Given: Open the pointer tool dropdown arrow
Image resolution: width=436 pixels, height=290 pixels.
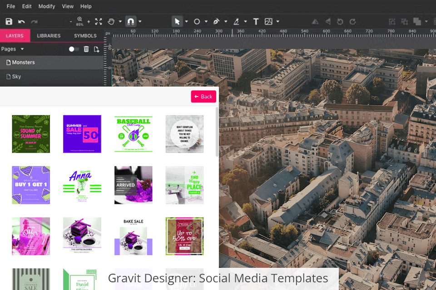Looking at the screenshot, I should coord(186,21).
